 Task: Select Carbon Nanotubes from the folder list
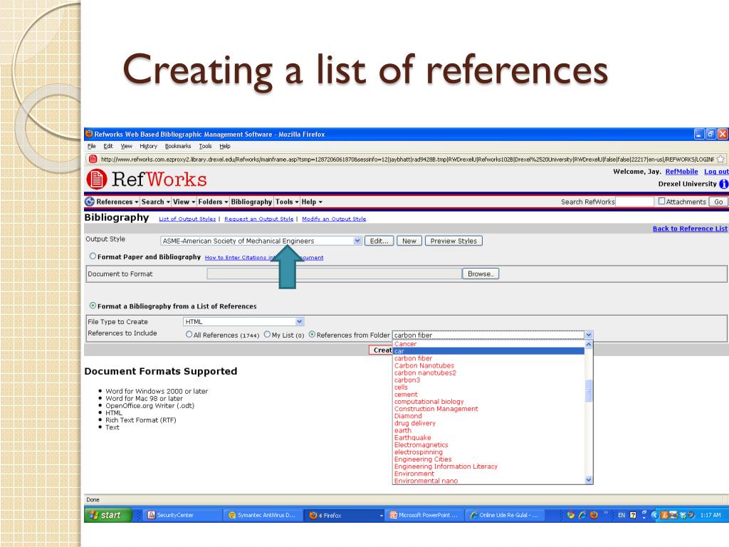tap(424, 365)
